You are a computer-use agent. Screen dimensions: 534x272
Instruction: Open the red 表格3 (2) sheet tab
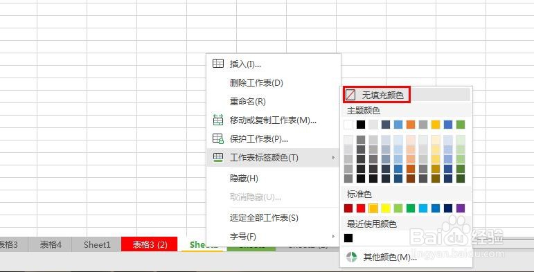coord(150,244)
